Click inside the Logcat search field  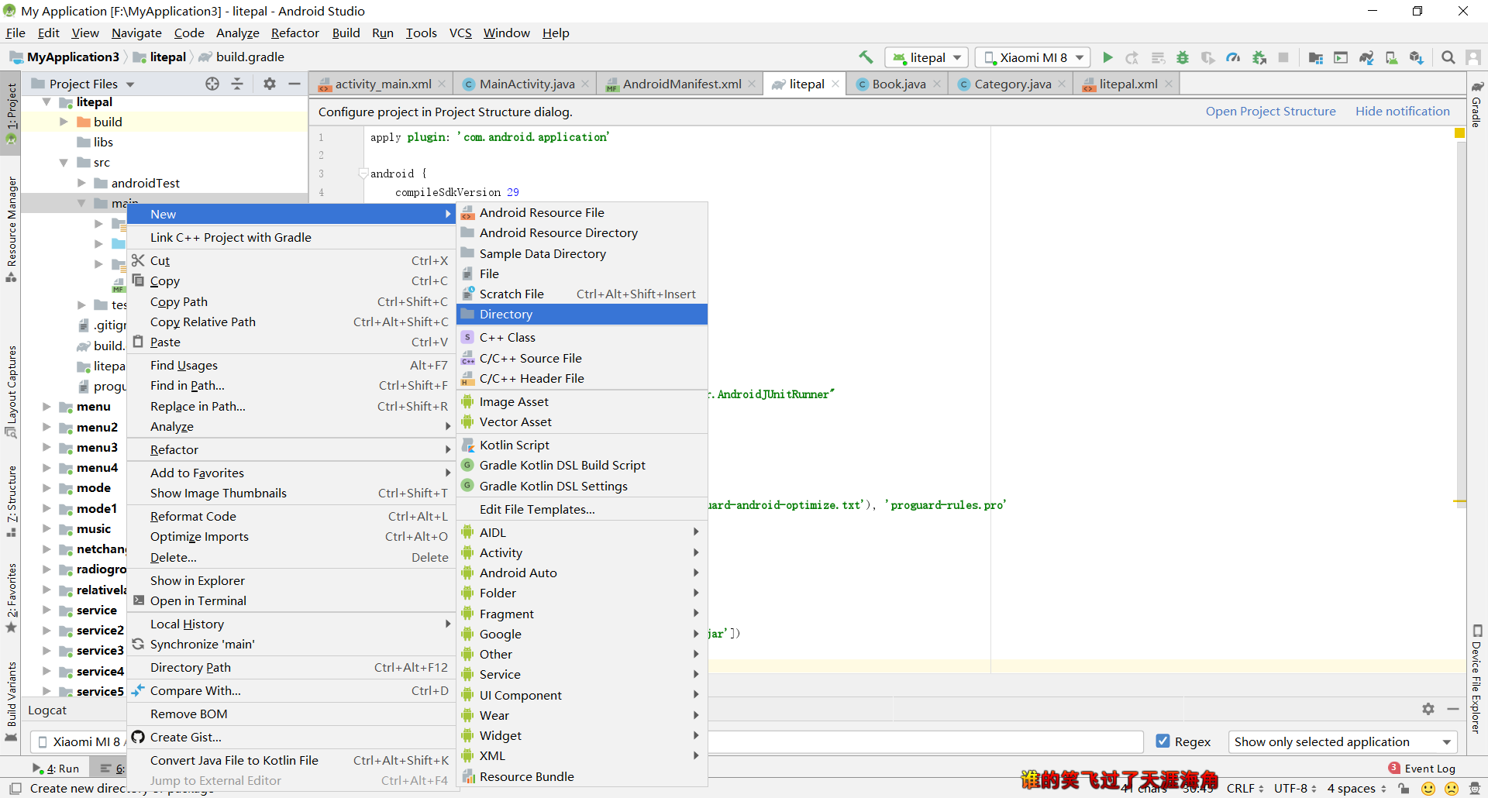click(x=926, y=741)
